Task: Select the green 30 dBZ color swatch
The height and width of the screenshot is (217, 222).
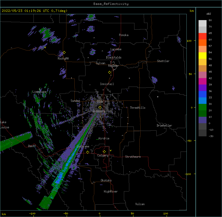Action: click(202, 107)
